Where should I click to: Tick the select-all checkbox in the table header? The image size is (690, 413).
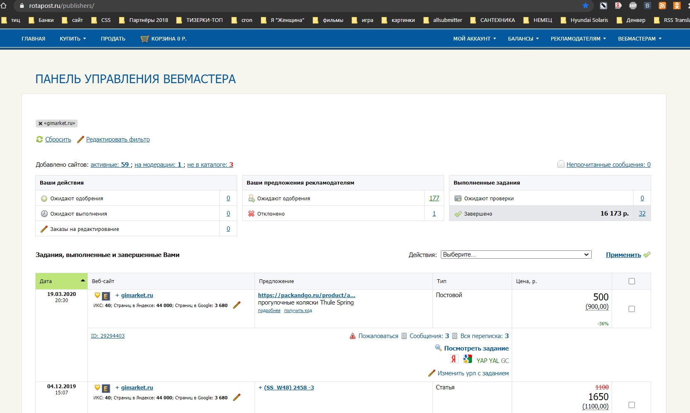click(632, 281)
